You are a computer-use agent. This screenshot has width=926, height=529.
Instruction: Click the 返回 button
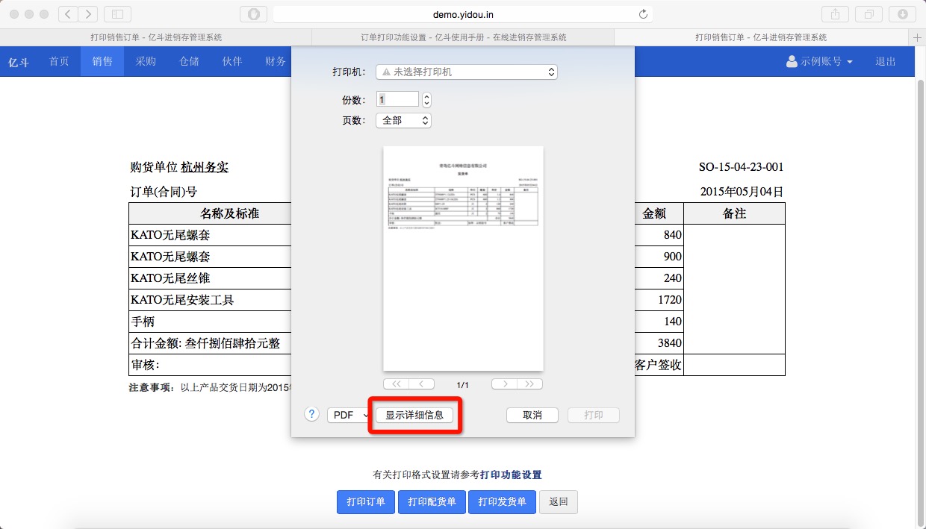point(559,501)
